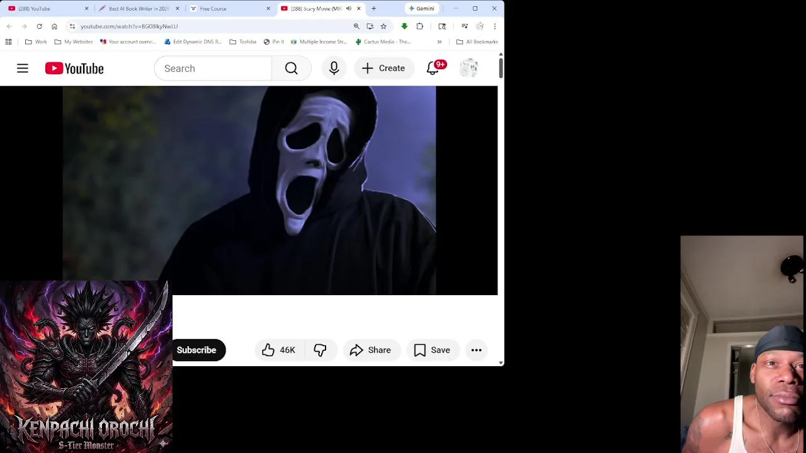The height and width of the screenshot is (453, 806).
Task: Dislike the video with thumbs down
Action: click(x=320, y=350)
